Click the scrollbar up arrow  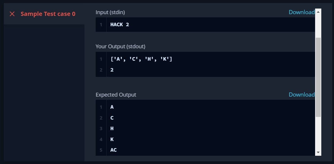318,12
